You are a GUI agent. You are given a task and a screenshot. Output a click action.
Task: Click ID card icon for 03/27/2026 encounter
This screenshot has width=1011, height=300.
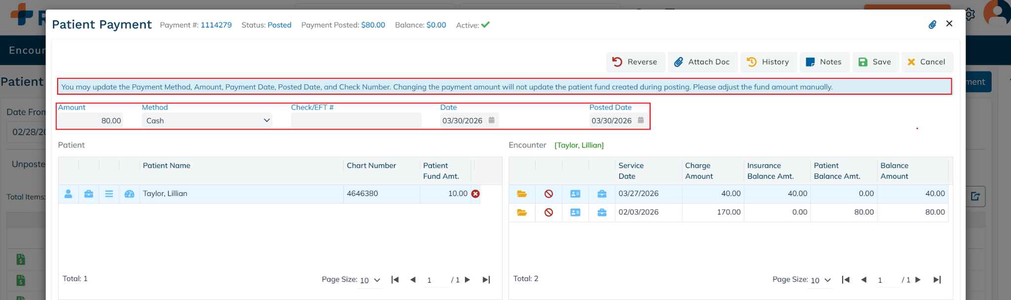(x=575, y=194)
